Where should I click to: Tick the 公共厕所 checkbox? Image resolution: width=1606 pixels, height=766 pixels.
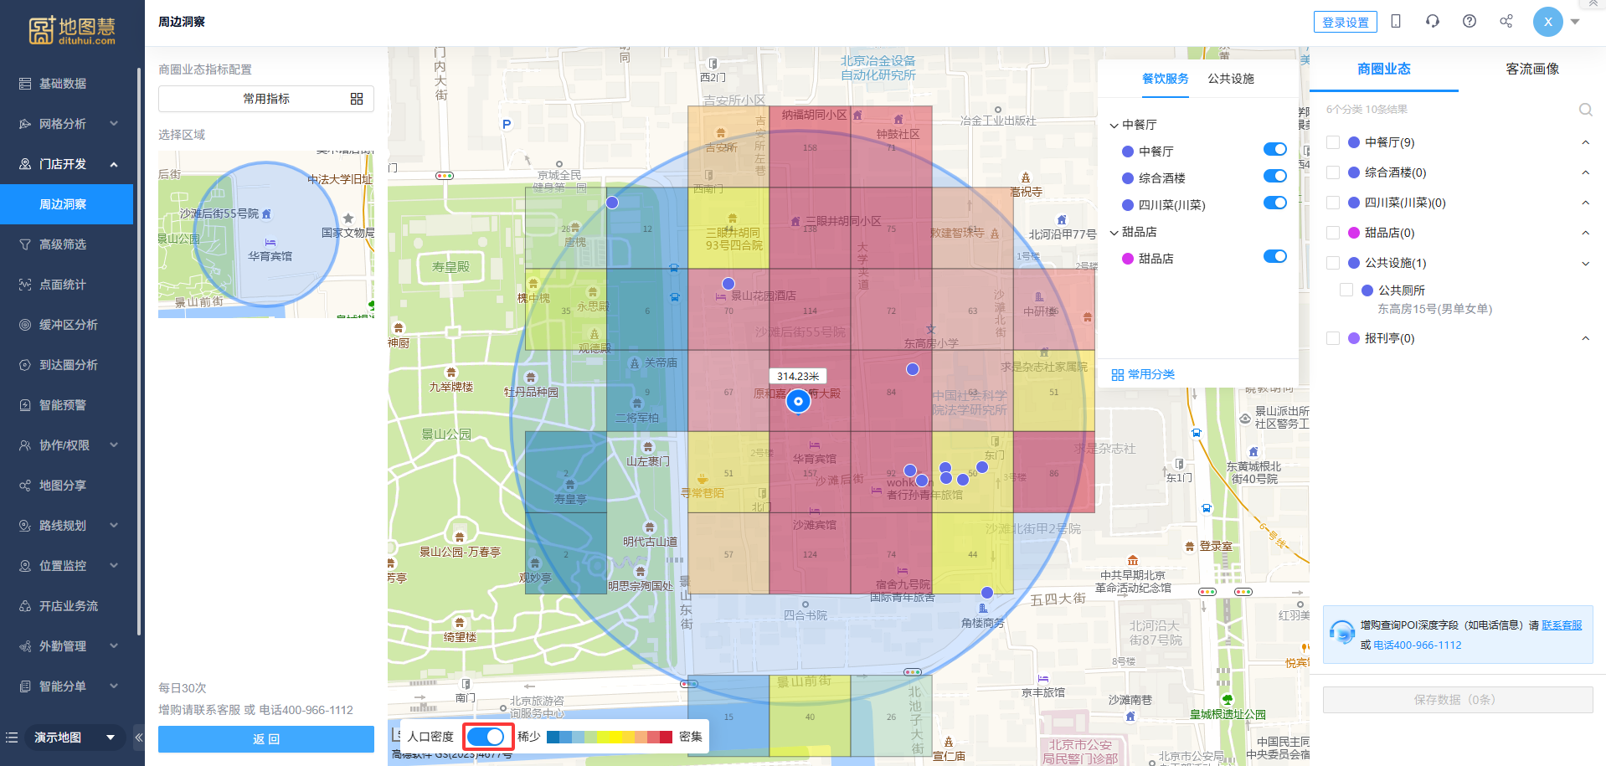(x=1346, y=290)
